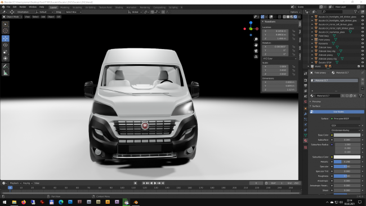Click the viewport zoom magnifier icon
The height and width of the screenshot is (206, 366).
[x=256, y=39]
